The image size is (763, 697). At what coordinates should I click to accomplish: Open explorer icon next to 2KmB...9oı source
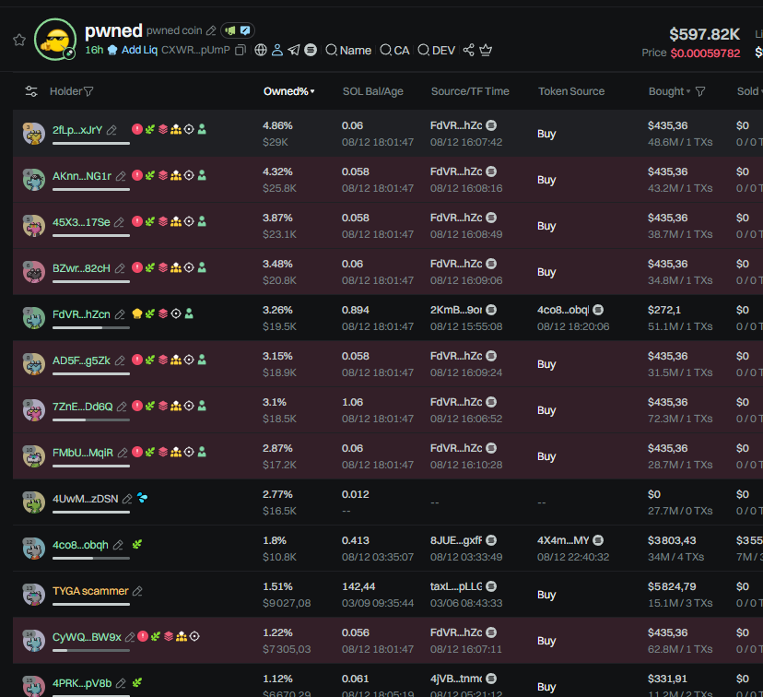tap(491, 310)
